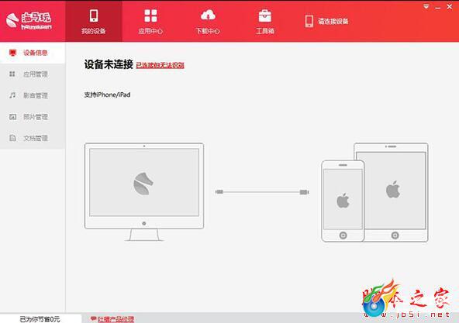459x323 pixels.
Task: Minimize the Haima assistant window
Action: click(437, 7)
